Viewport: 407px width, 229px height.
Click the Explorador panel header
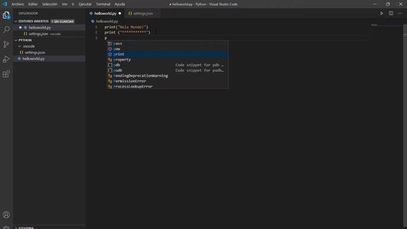click(28, 13)
